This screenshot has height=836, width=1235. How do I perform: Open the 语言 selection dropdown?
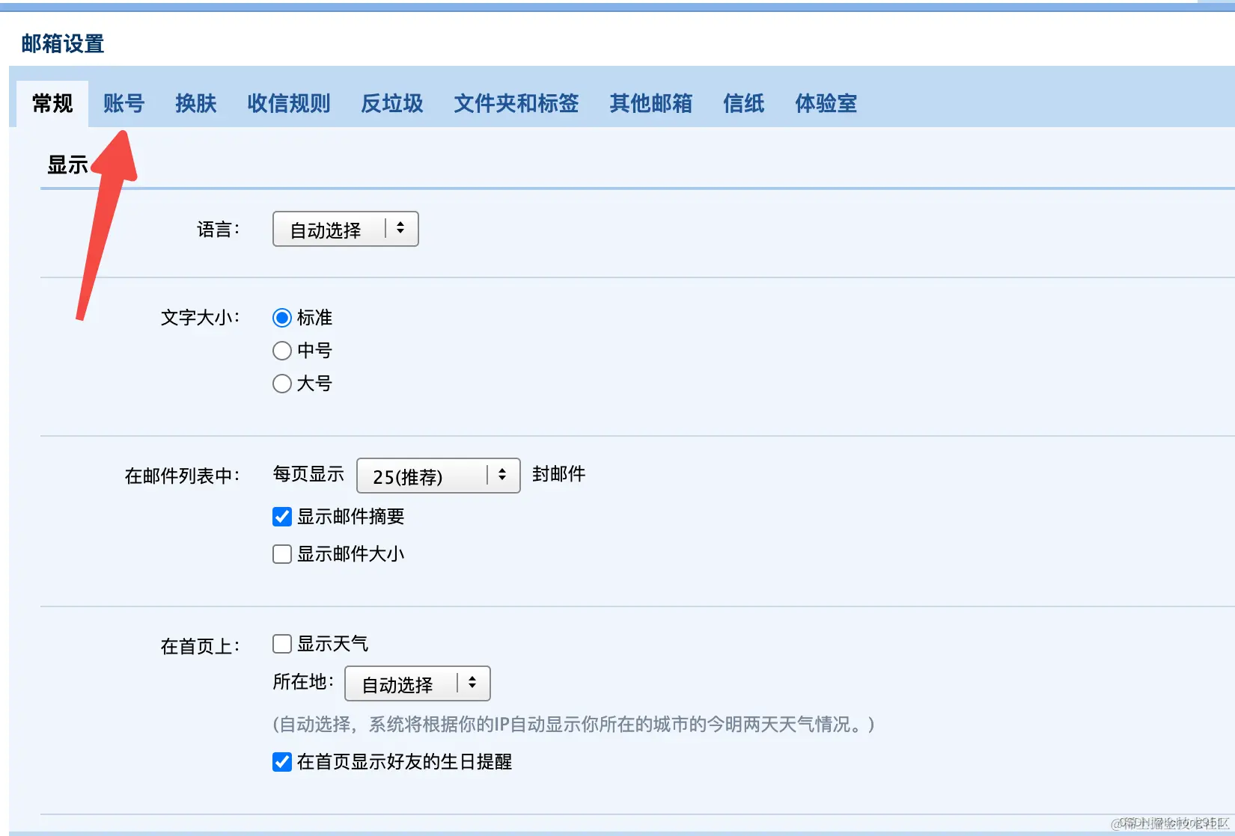point(344,229)
